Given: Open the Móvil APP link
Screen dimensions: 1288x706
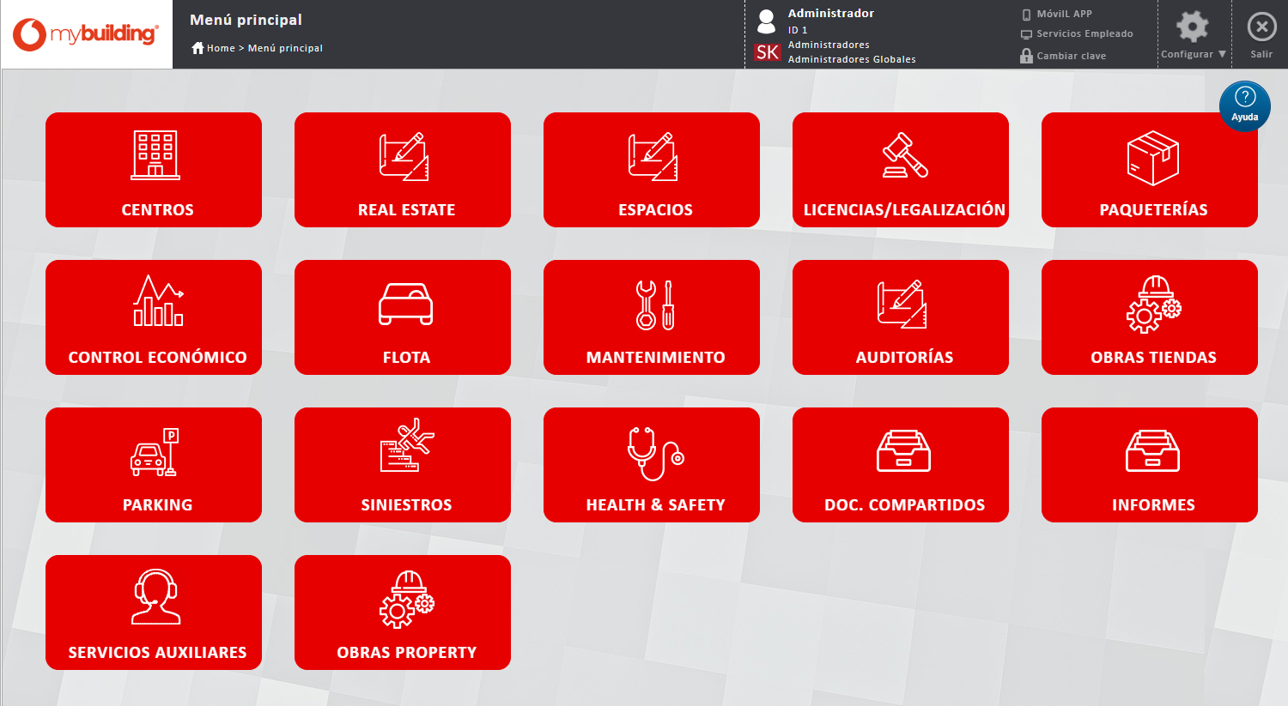Looking at the screenshot, I should [1063, 14].
